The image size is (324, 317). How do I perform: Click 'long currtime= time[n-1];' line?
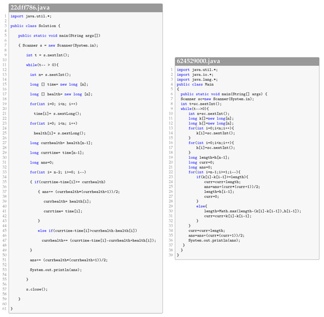(x=57, y=153)
